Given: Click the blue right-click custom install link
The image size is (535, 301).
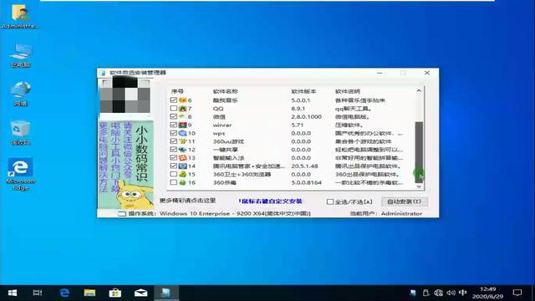Looking at the screenshot, I should pyautogui.click(x=271, y=202).
